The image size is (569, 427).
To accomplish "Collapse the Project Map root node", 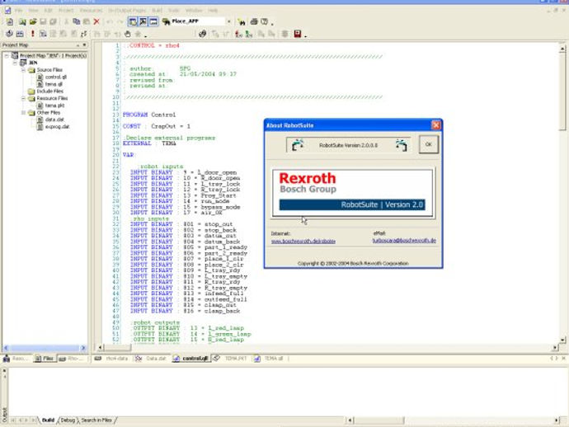I will click(x=7, y=55).
